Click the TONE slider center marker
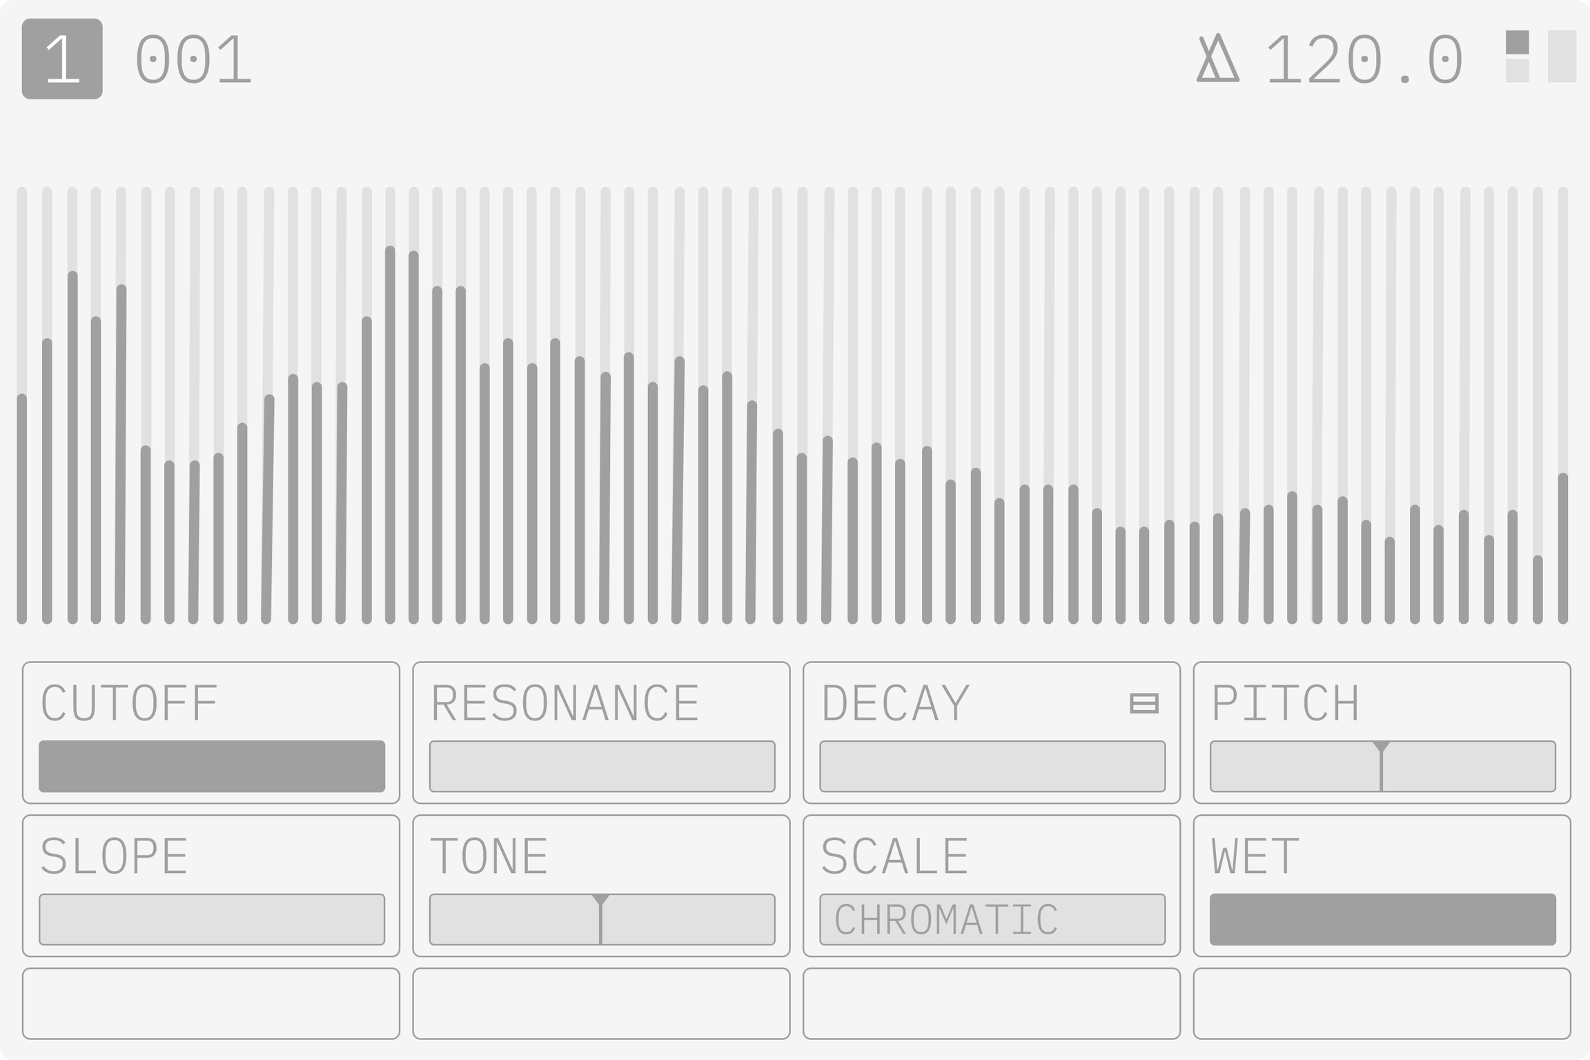The height and width of the screenshot is (1060, 1590). (600, 919)
